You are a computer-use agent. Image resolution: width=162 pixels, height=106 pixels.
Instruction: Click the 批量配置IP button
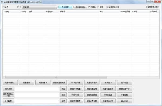coord(43,82)
